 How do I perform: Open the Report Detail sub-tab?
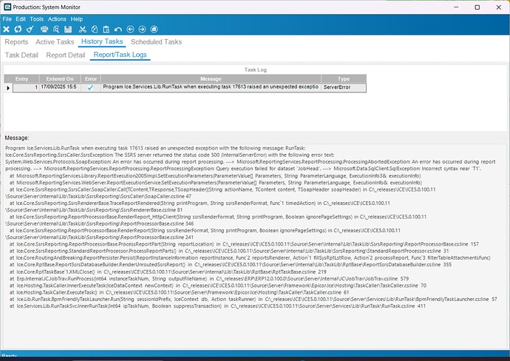(x=65, y=55)
